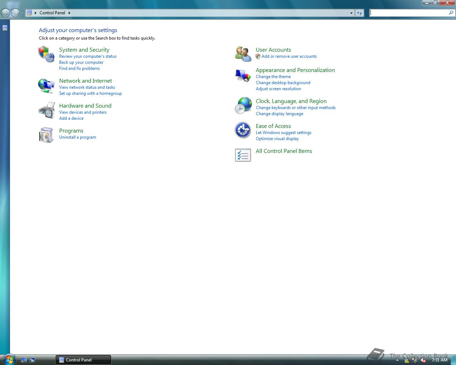The height and width of the screenshot is (365, 456).
Task: Click Add or remove user accounts
Action: 289,56
